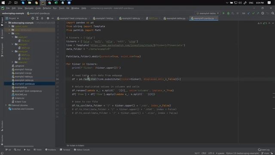Select opened file target icon in Project panel

pyautogui.click(x=33, y=18)
